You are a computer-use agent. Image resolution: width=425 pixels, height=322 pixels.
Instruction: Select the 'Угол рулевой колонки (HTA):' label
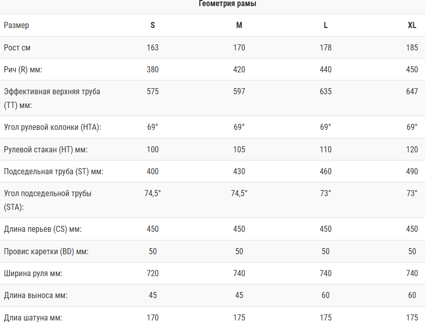[x=52, y=127]
